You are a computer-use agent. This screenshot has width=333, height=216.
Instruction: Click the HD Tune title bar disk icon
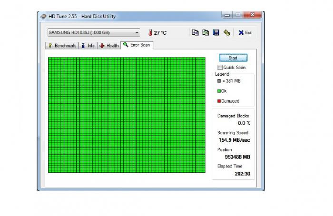point(44,16)
